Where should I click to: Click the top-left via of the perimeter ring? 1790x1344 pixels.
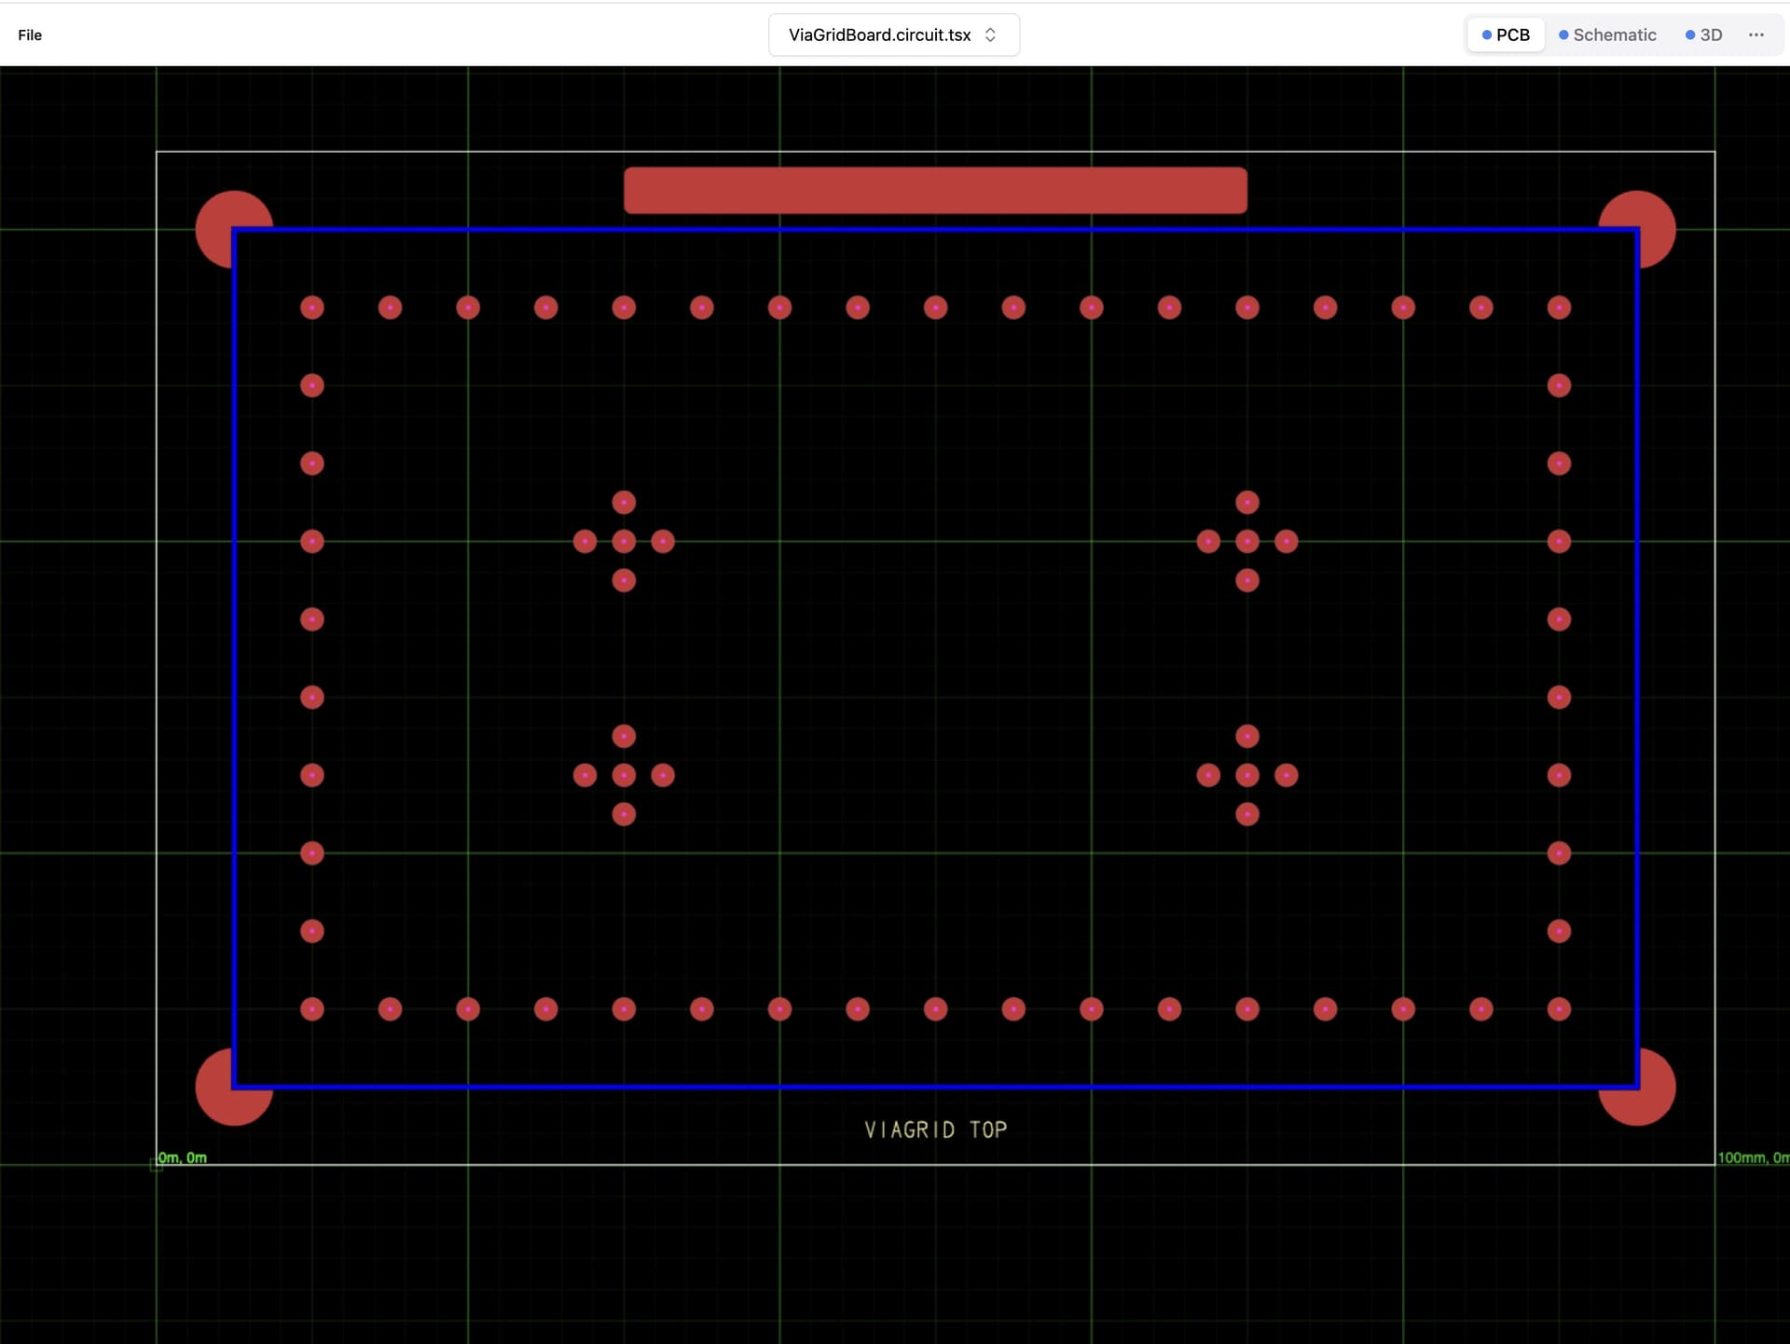312,308
